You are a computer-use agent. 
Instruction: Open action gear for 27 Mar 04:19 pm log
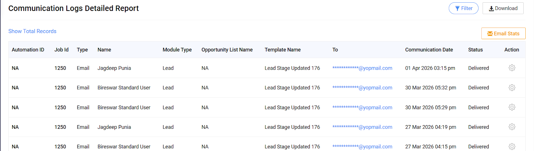[x=512, y=127]
